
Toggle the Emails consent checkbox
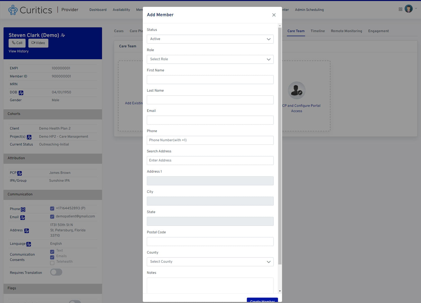tap(52, 257)
